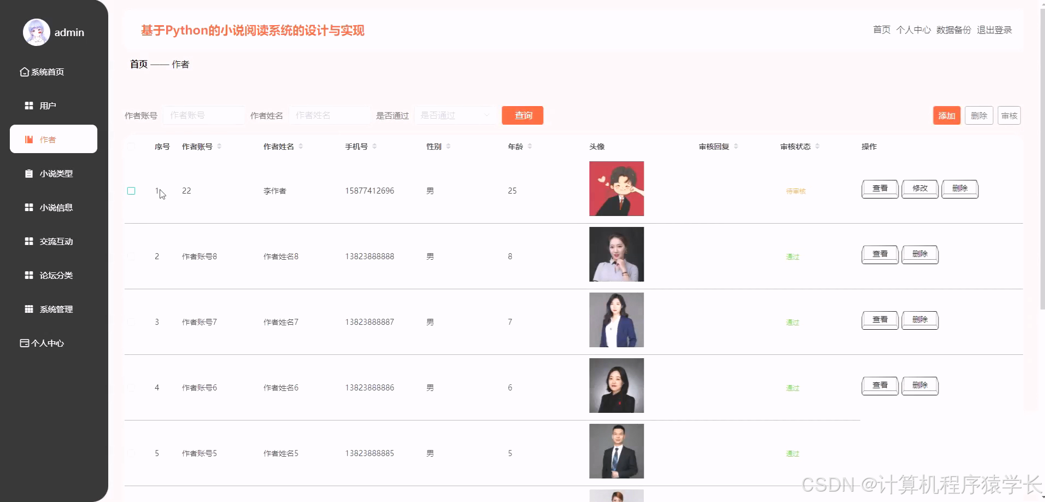Screen dimensions: 1045x502
Task: Click the card icon beside sidebar 个人中心
Action: [x=24, y=343]
